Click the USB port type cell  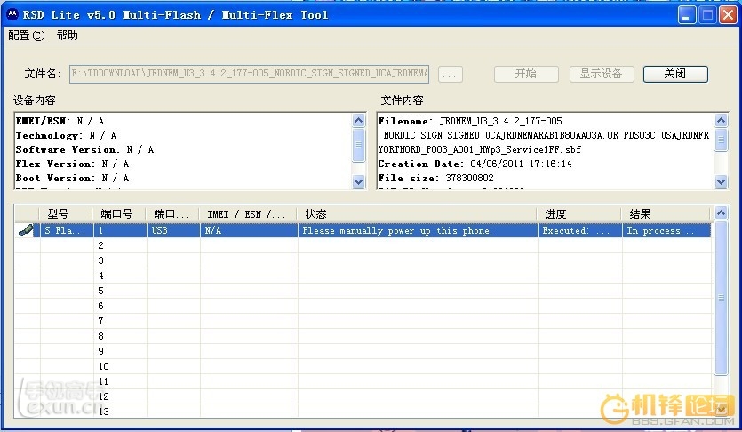coord(173,230)
